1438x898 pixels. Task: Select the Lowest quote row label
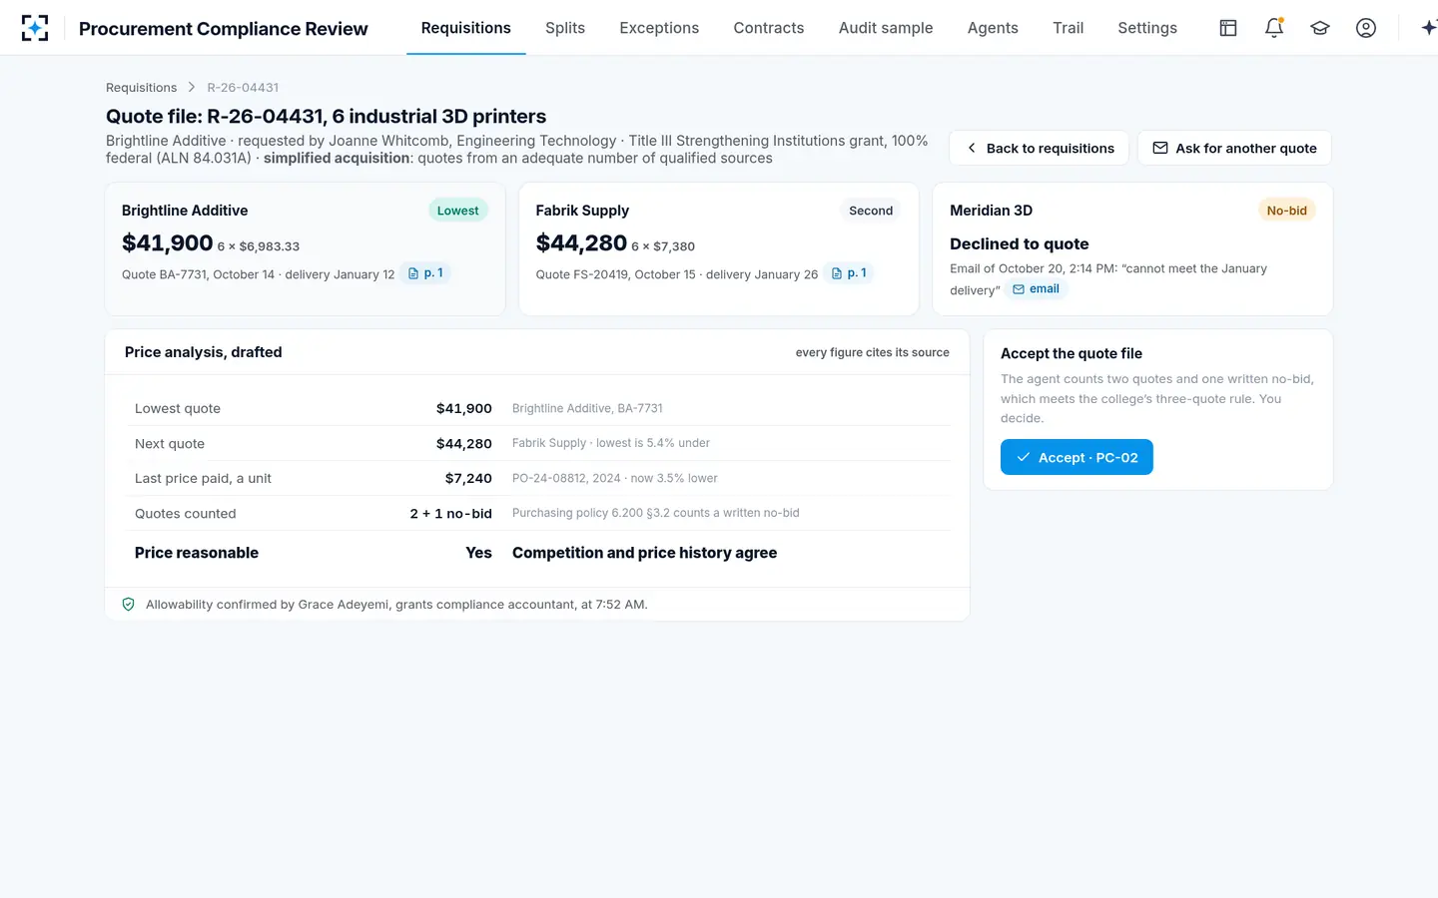178,408
